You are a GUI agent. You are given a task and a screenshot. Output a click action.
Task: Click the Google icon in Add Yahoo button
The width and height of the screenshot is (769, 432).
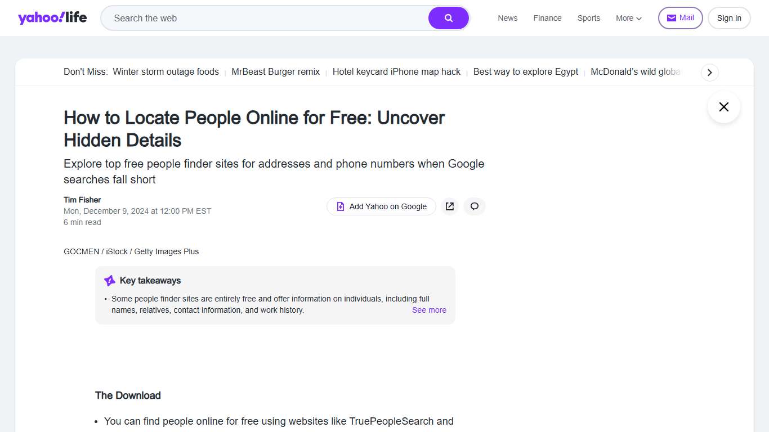coord(340,206)
